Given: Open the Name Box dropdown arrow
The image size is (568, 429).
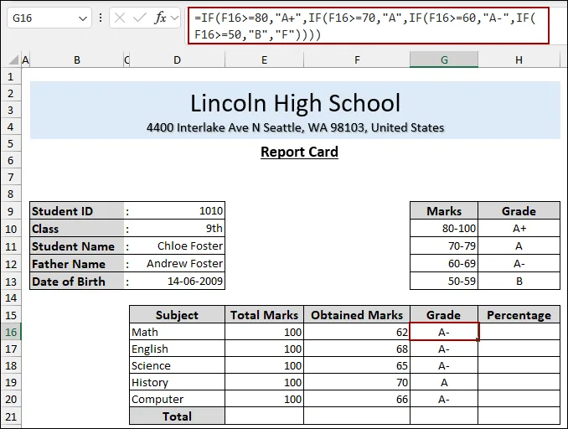Looking at the screenshot, I should (83, 18).
